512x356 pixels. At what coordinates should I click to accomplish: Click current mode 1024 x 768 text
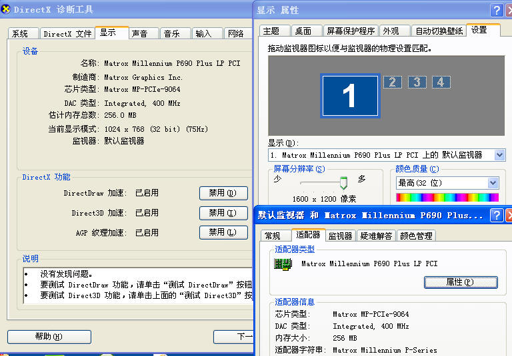pos(156,129)
